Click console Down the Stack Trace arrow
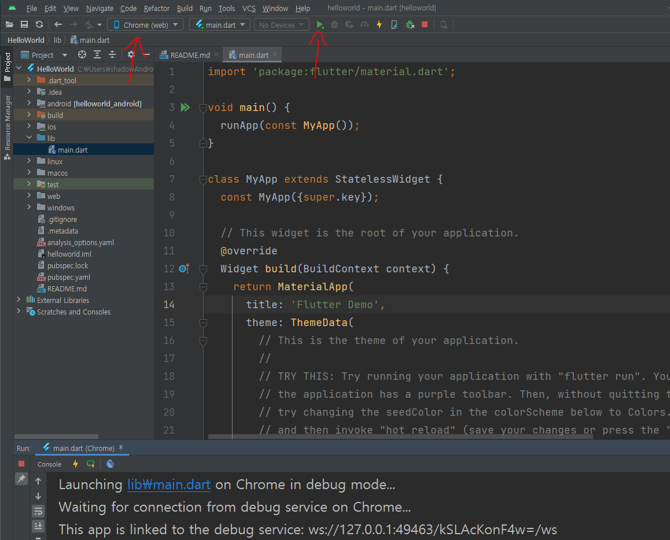Viewport: 670px width, 540px height. point(38,495)
